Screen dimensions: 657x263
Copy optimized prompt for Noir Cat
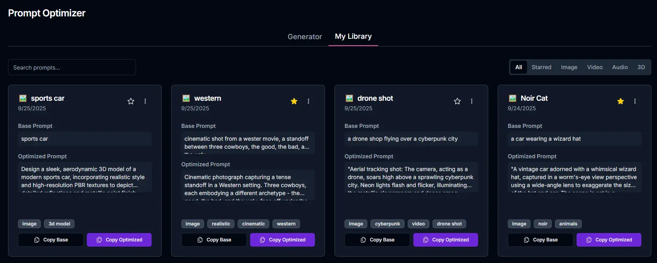pos(609,240)
